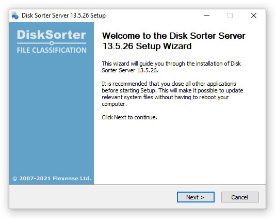
Task: Click the Disk Sorter installer icon in title bar
Action: point(15,15)
